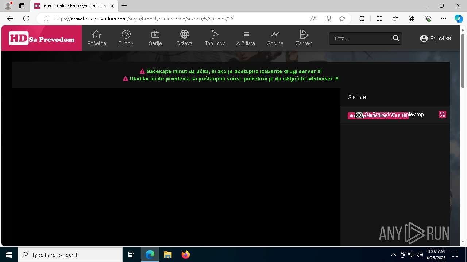Image resolution: width=467 pixels, height=262 pixels.
Task: Open the Početna home menu item
Action: [x=97, y=38]
